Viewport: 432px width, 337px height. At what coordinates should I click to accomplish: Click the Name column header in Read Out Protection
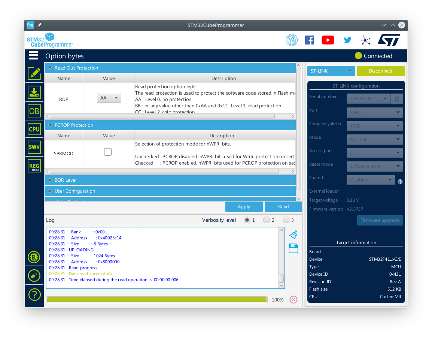pos(64,79)
